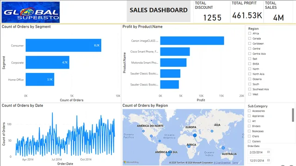296x166 pixels.
Task: Click the Apr 2014 axis label
Action: (x=28, y=160)
